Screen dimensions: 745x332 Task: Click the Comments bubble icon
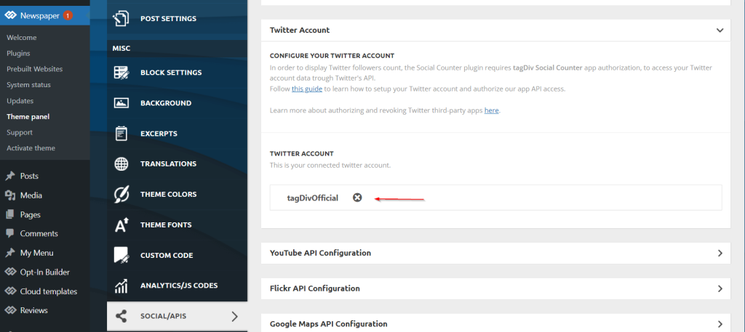(x=10, y=233)
